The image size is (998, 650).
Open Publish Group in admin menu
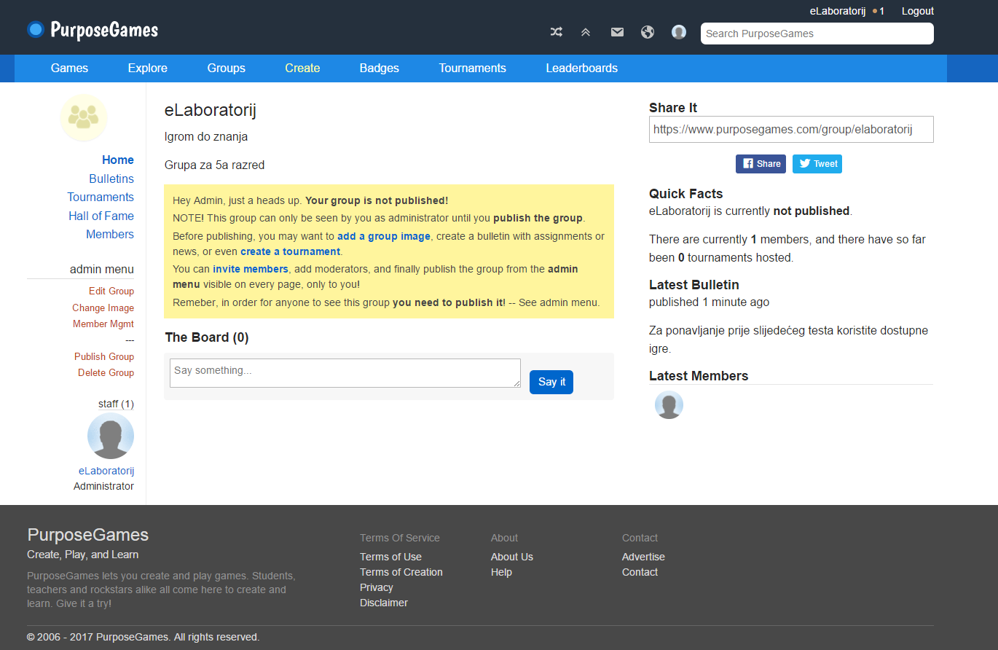(x=104, y=357)
